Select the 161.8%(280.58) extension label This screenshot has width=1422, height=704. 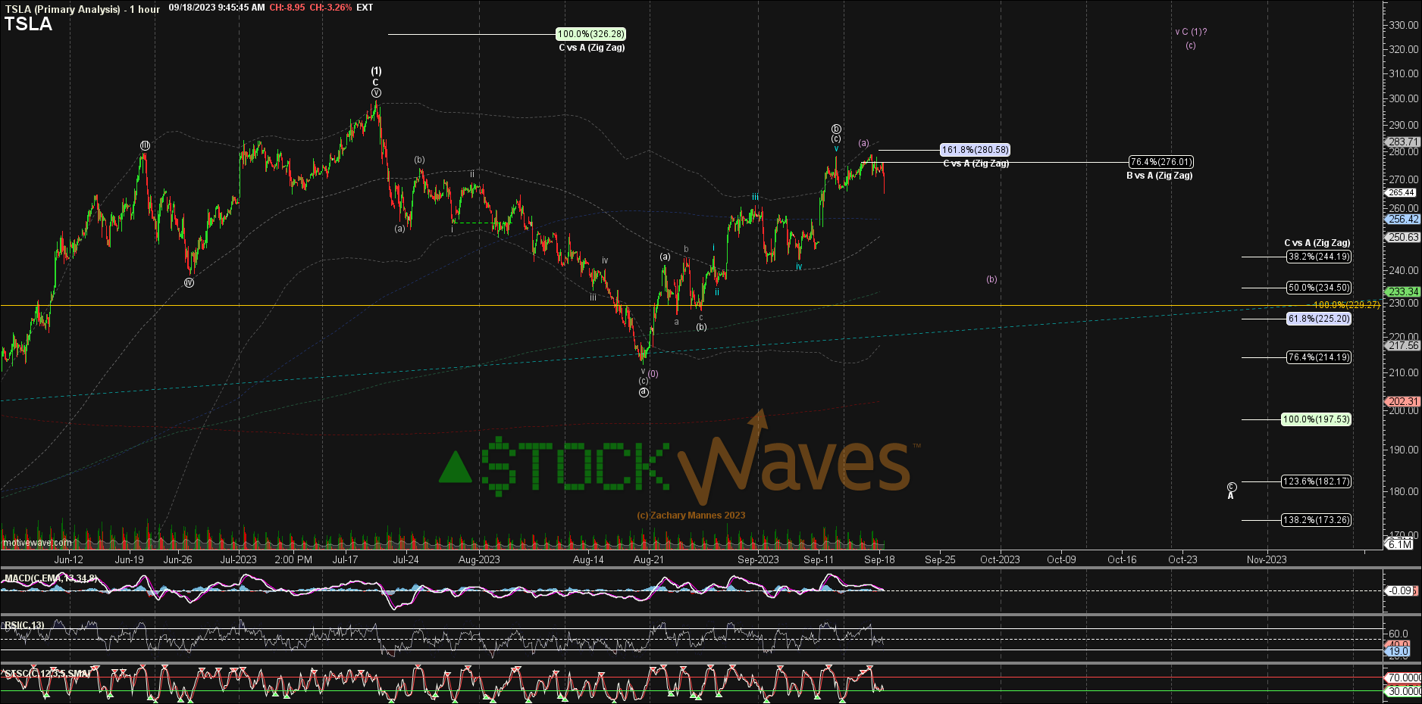click(x=975, y=150)
